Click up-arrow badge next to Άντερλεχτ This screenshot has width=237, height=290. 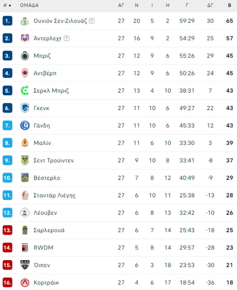(67, 38)
